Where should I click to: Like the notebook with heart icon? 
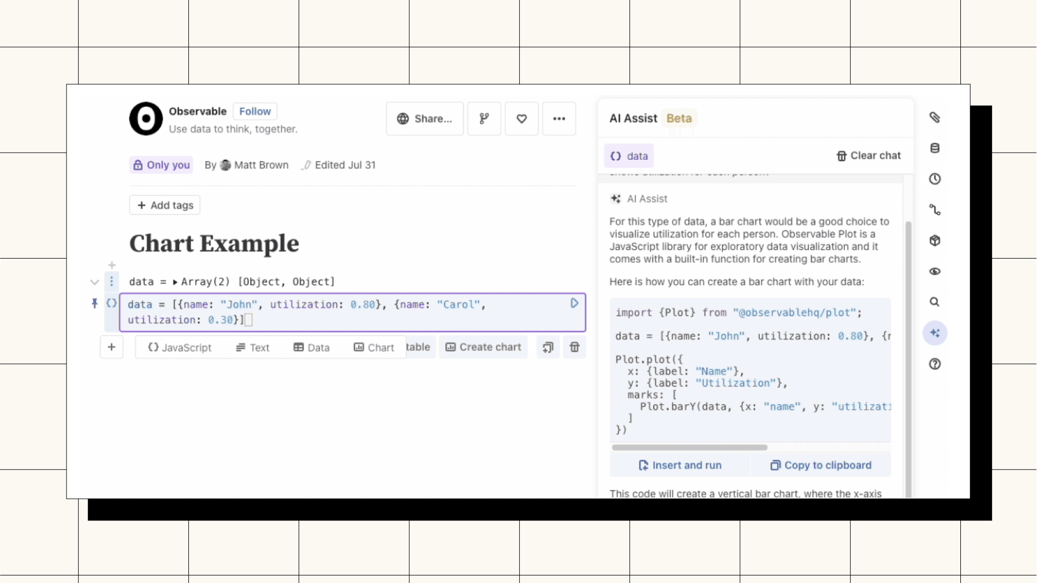coord(521,119)
